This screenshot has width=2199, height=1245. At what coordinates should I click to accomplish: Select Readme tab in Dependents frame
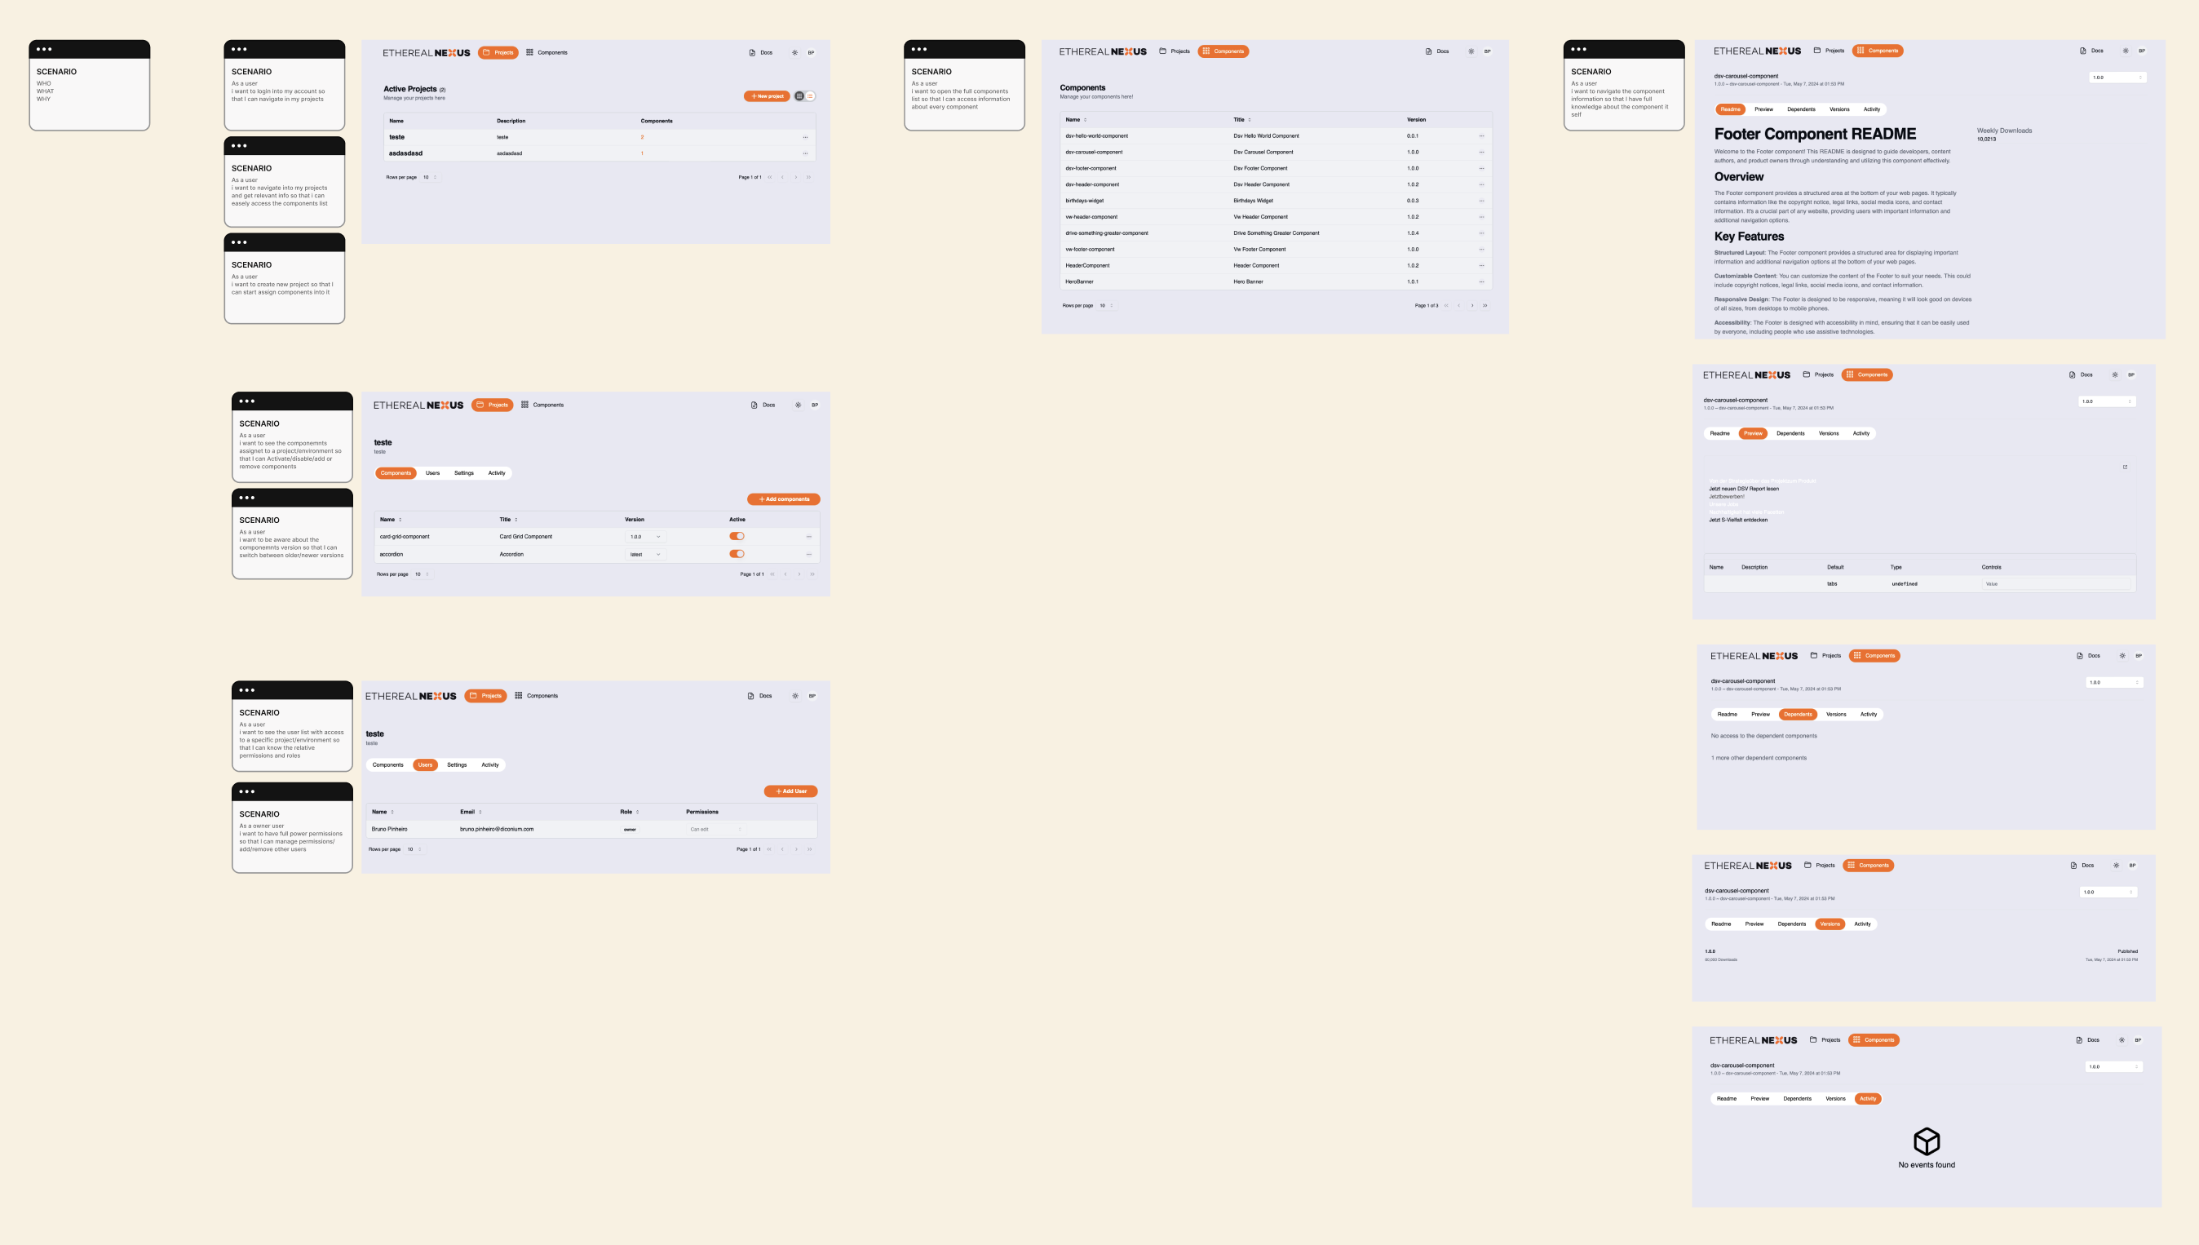click(1728, 715)
